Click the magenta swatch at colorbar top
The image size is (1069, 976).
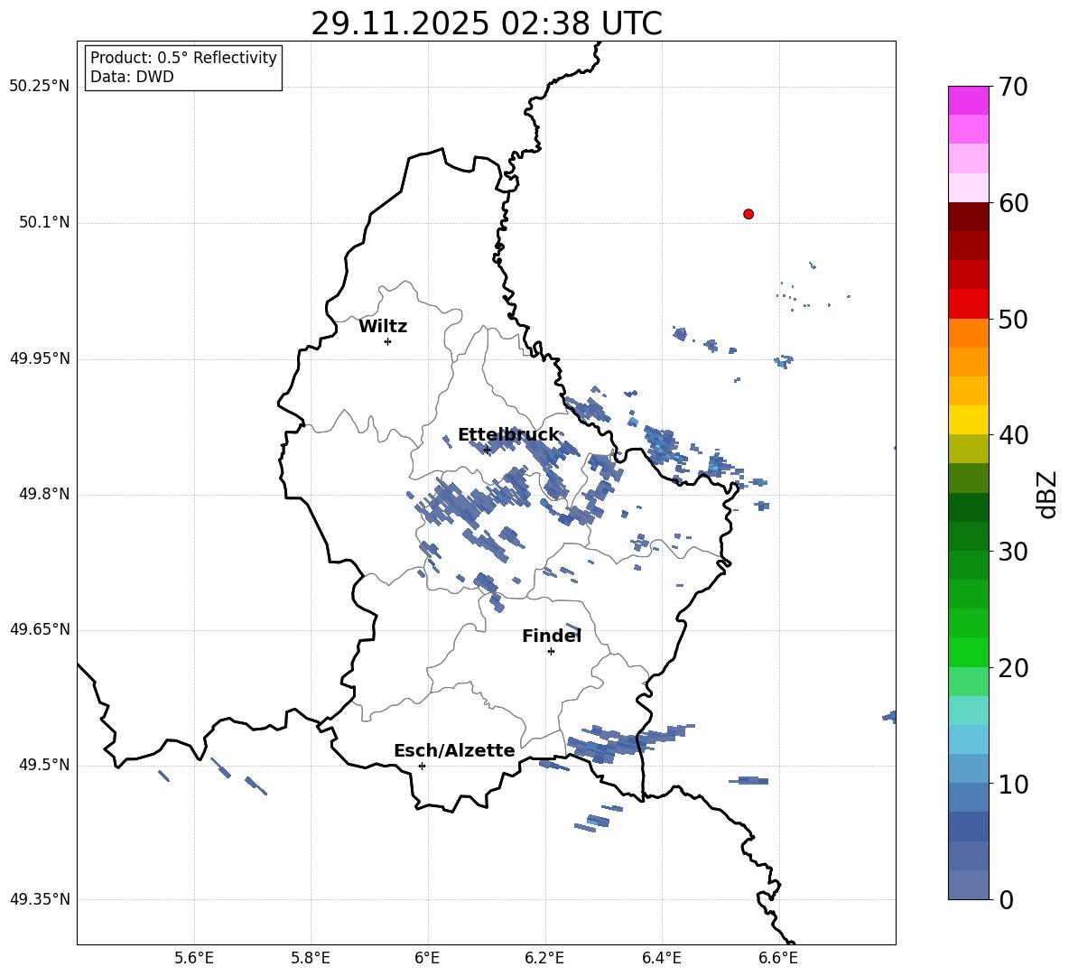[x=968, y=101]
